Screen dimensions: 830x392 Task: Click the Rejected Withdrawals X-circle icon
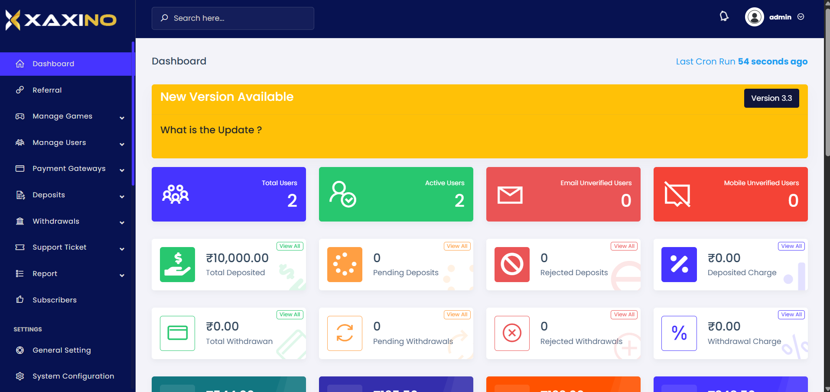[x=512, y=333]
